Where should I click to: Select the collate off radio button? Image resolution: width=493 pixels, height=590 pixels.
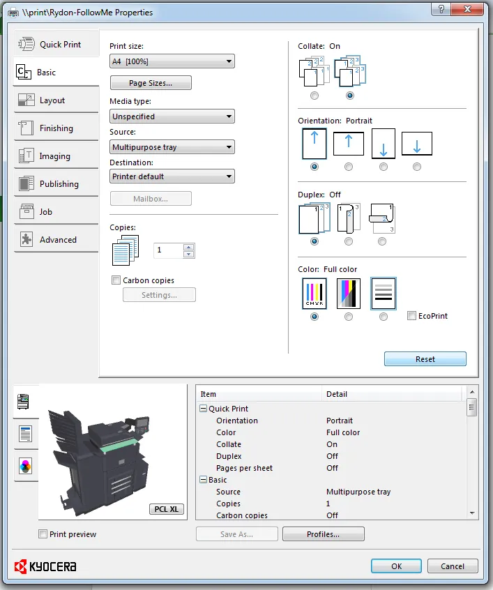pos(314,96)
